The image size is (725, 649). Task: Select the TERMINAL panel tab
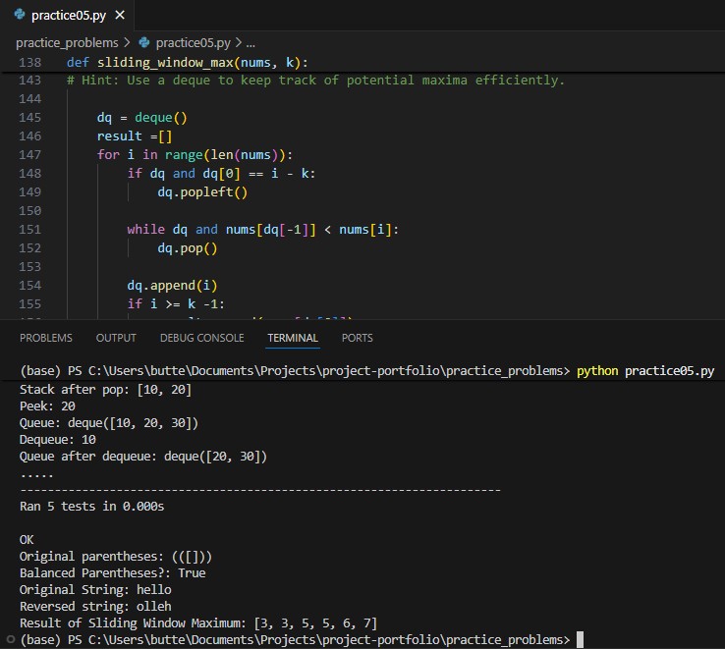click(x=293, y=338)
